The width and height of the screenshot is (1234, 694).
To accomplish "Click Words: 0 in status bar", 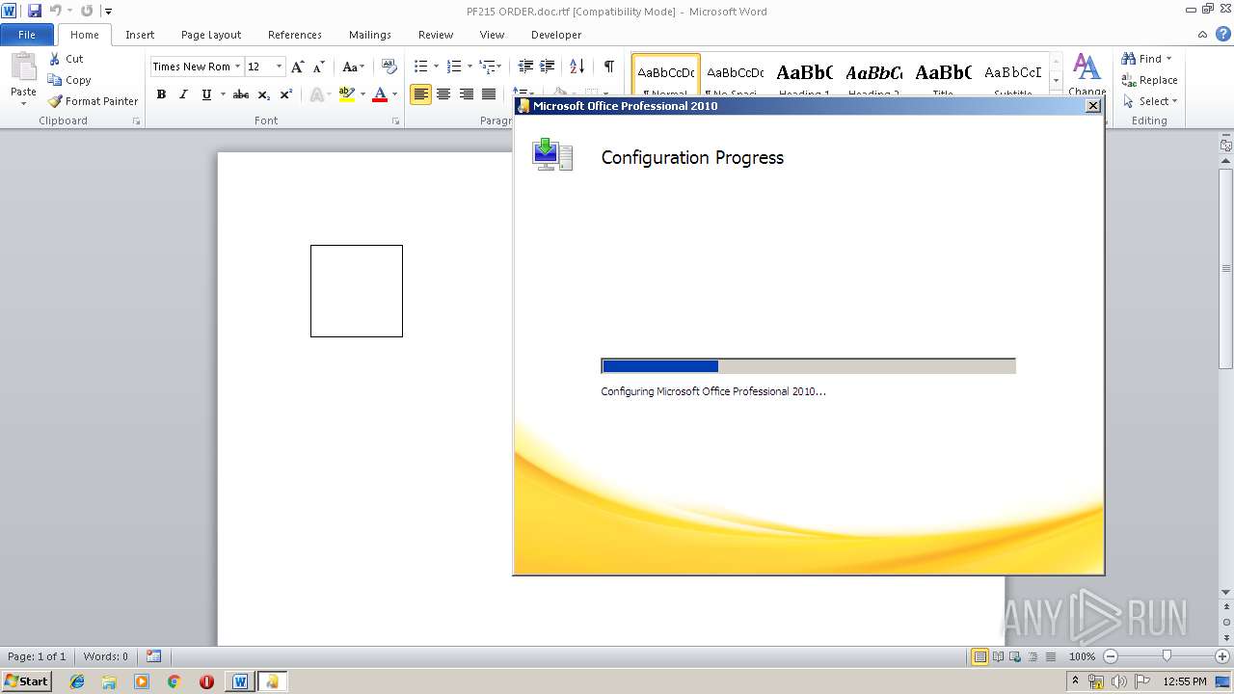I will click(106, 656).
